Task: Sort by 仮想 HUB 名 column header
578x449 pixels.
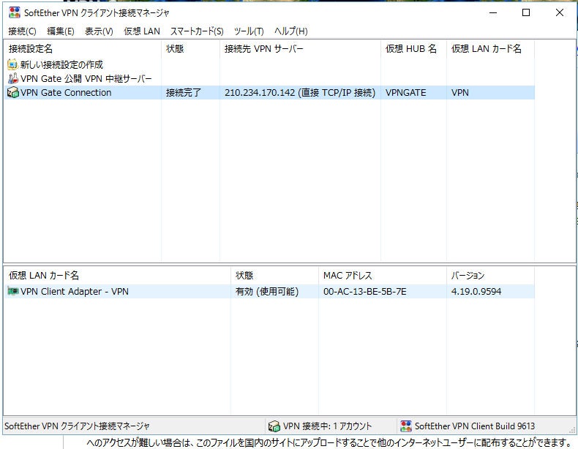Action: (x=413, y=48)
